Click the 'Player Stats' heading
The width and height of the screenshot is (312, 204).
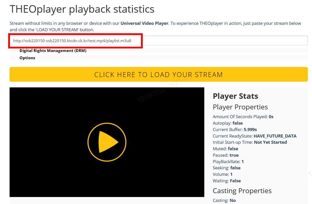(x=236, y=96)
